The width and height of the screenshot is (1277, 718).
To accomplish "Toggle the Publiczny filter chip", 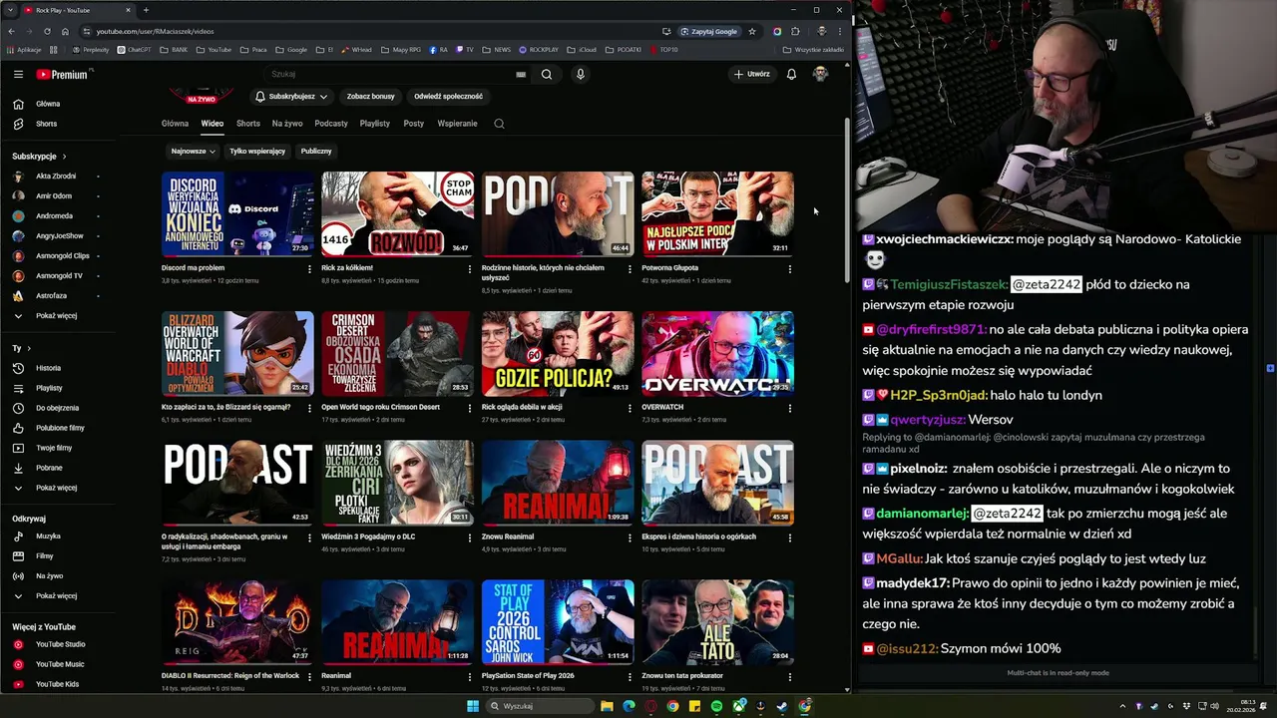I will pyautogui.click(x=316, y=151).
